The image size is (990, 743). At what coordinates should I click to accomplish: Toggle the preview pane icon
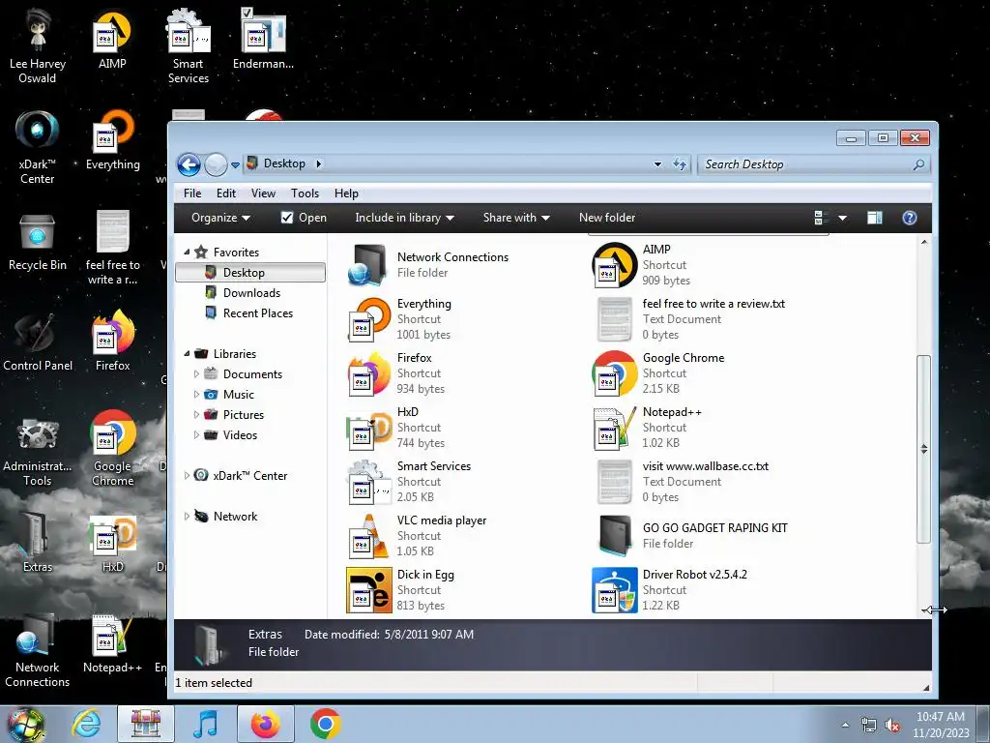(874, 218)
